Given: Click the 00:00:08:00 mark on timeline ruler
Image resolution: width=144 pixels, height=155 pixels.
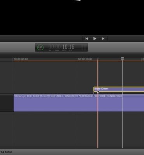Looking at the screenshot, I should point(21,59).
